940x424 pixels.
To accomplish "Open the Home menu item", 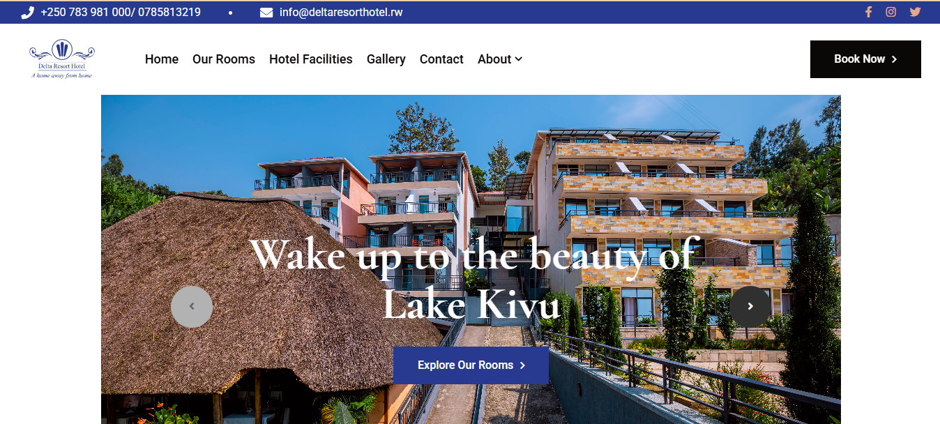I will coord(162,59).
